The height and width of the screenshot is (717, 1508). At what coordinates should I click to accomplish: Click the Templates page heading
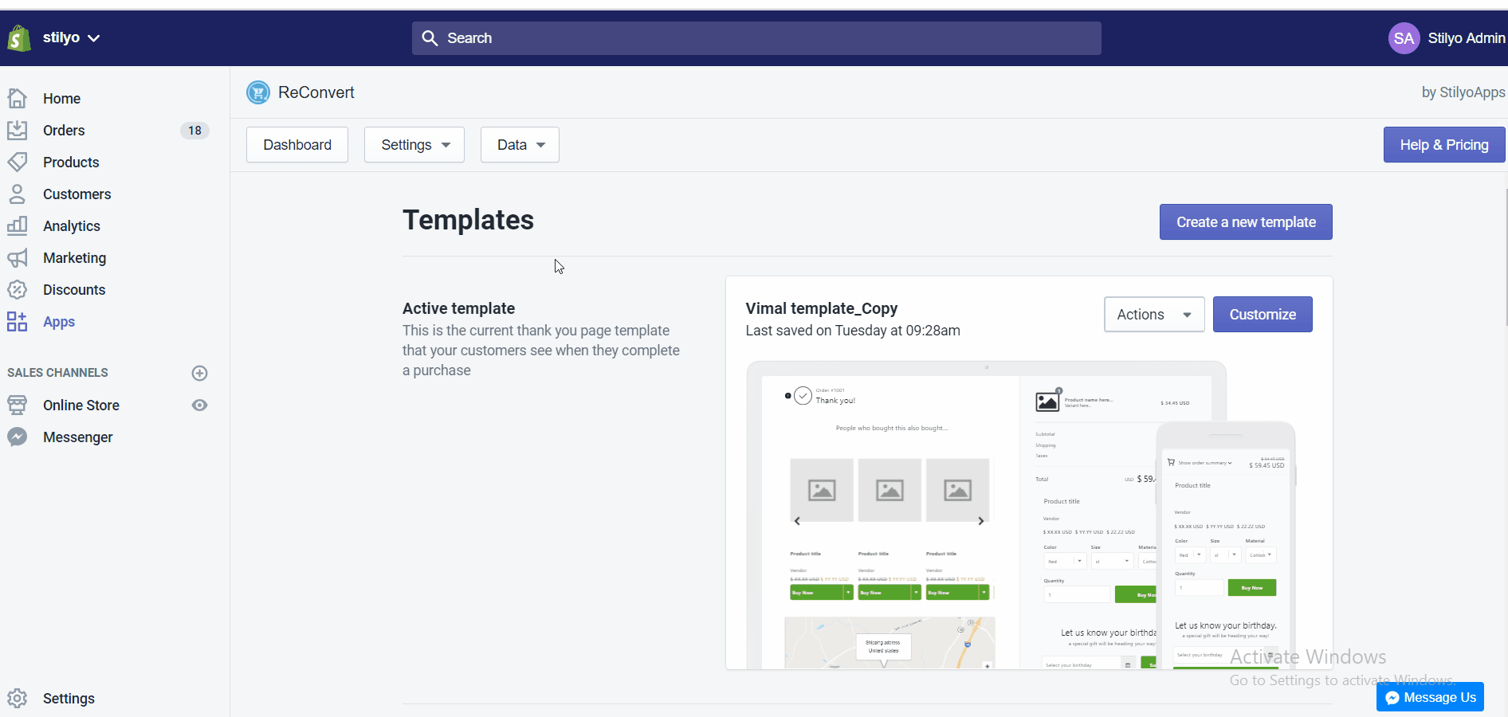pos(468,220)
